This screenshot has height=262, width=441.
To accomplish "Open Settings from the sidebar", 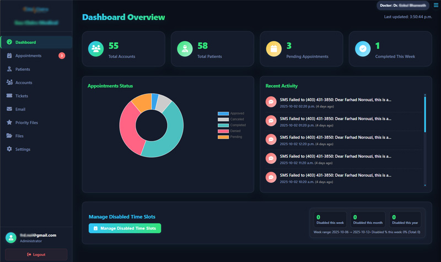I will pyautogui.click(x=36, y=149).
